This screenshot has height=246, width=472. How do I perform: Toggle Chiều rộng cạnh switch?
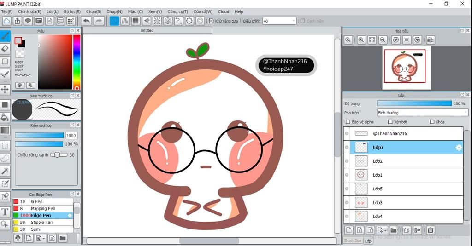[59, 155]
